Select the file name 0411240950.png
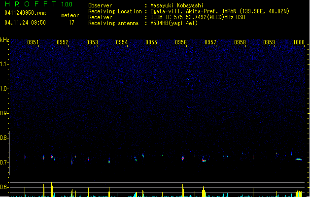The image size is (310, 197). [x=25, y=13]
